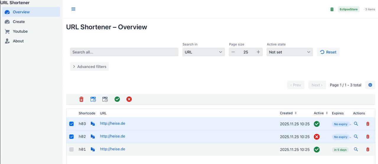
Task: Uncheck the h02 row checkbox
Action: click(71, 137)
